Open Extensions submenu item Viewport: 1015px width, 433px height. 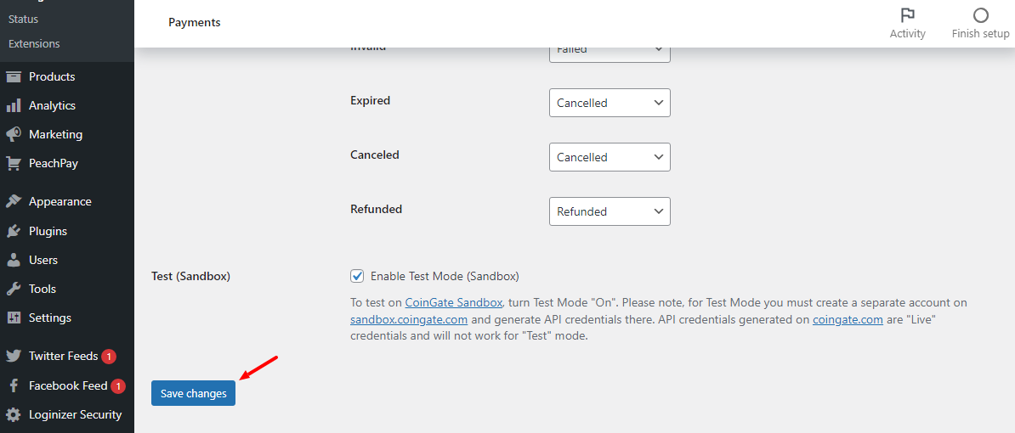[34, 43]
